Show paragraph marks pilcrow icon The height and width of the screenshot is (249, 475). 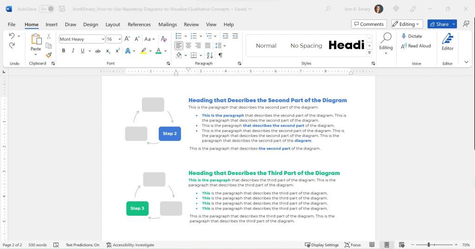[220, 55]
